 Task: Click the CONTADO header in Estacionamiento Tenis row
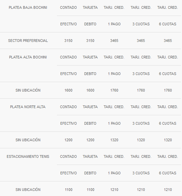click(68, 156)
